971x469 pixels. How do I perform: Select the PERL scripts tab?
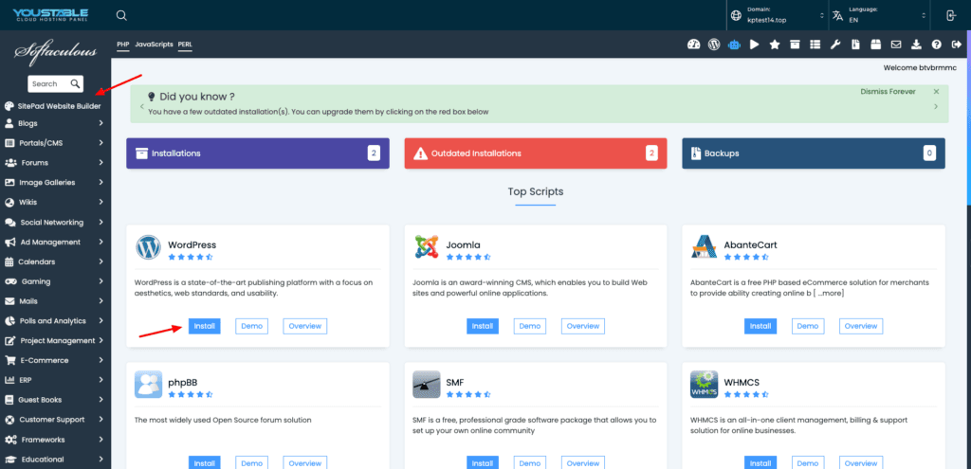coord(185,45)
